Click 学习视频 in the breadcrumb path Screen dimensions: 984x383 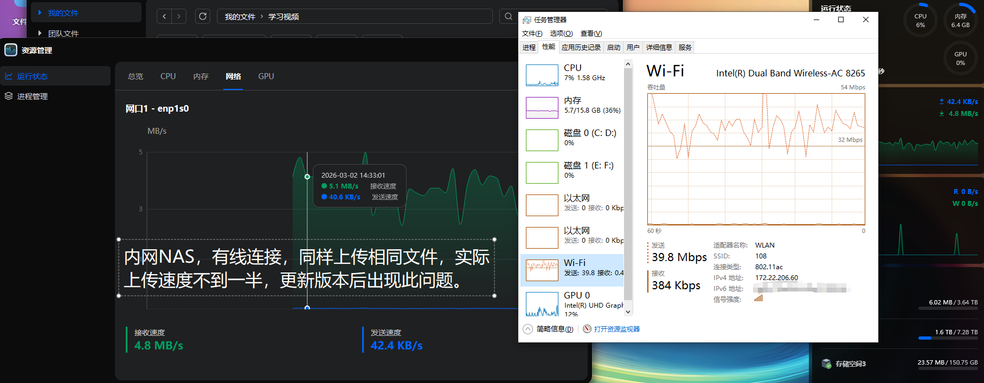pos(284,17)
